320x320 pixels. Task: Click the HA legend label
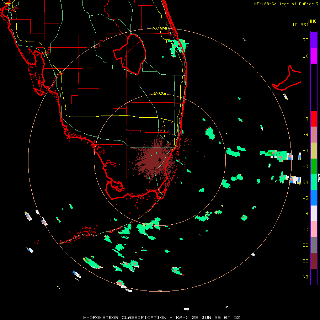tap(305, 119)
